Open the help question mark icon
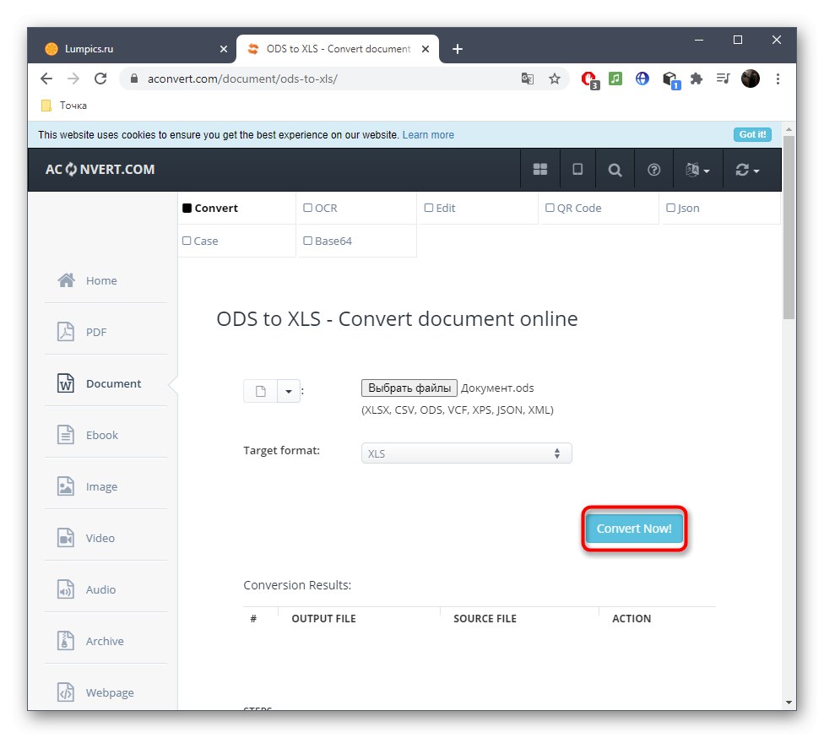 [653, 169]
